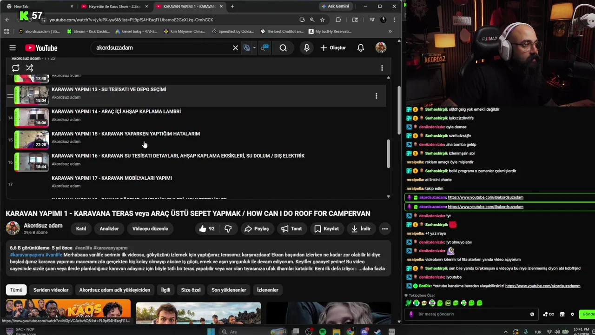Go back with browser back arrow
The width and height of the screenshot is (595, 335).
coord(7,20)
